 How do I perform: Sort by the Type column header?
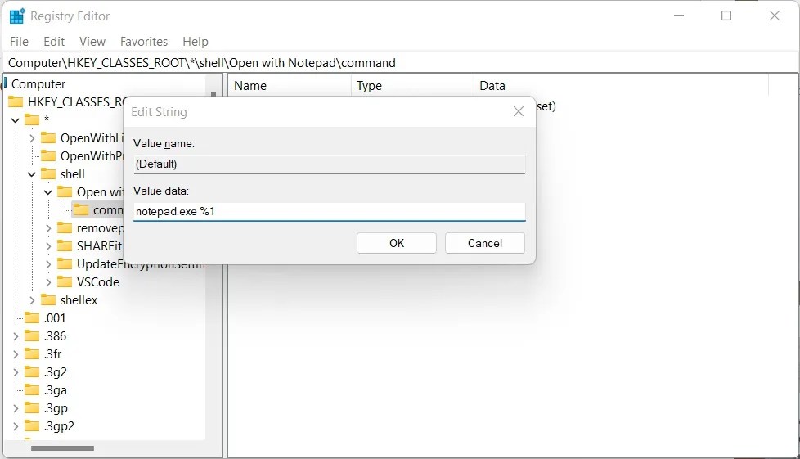click(x=412, y=85)
